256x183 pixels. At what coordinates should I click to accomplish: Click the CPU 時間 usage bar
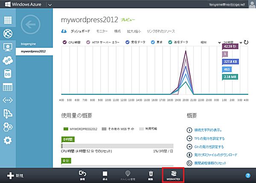tap(117, 146)
